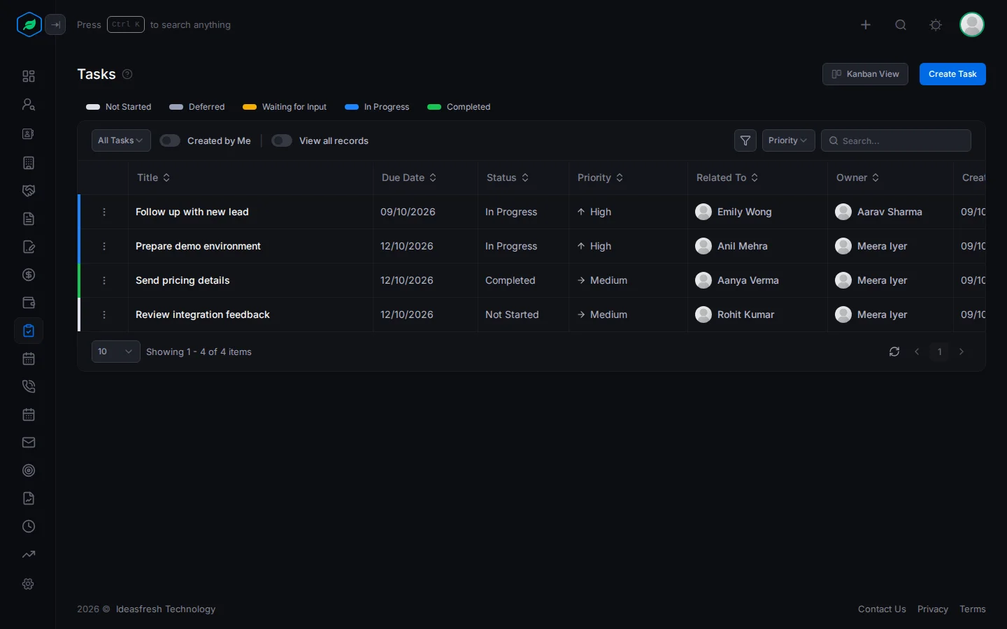Open the settings gear sidebar icon
This screenshot has height=629, width=1007.
click(x=29, y=584)
